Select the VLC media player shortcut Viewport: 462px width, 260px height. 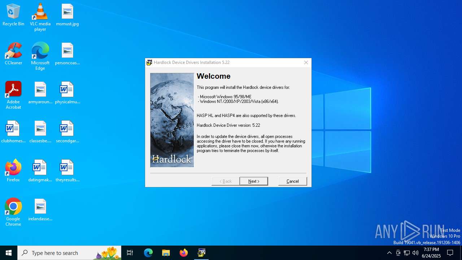pos(40,17)
